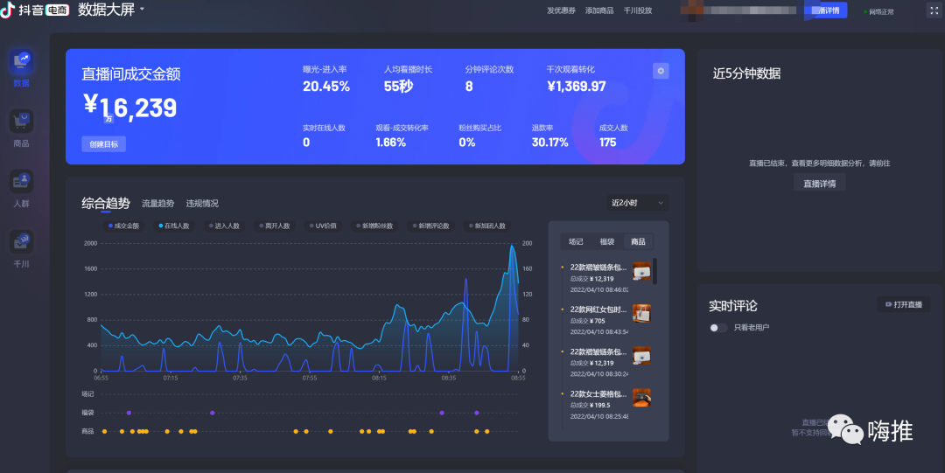Open thumbnail of 22款网红女包 product
The height and width of the screenshot is (473, 945).
pos(641,313)
